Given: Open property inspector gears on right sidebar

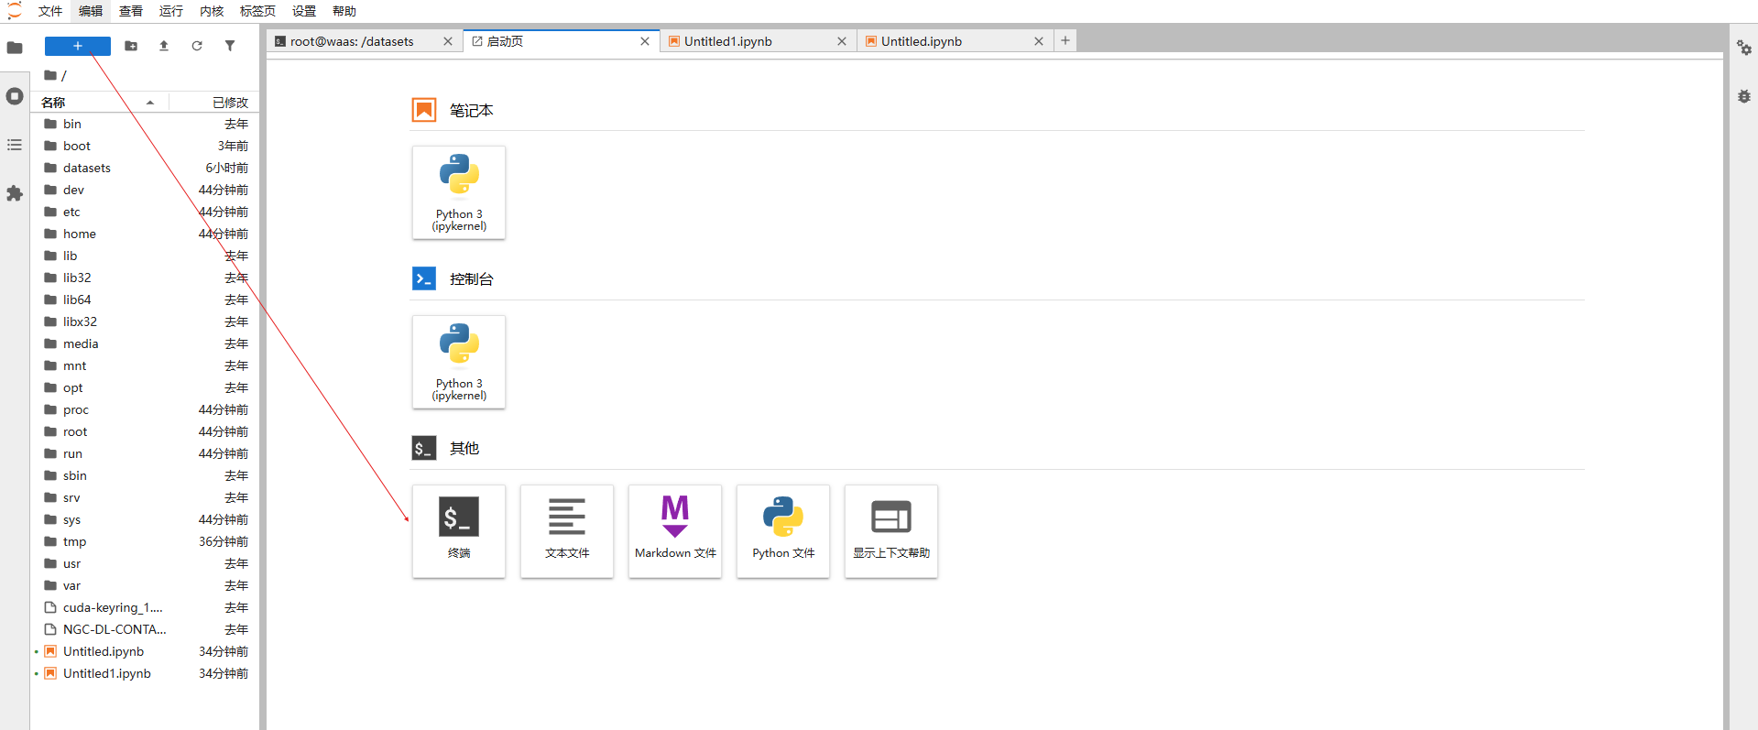Looking at the screenshot, I should [x=1743, y=48].
